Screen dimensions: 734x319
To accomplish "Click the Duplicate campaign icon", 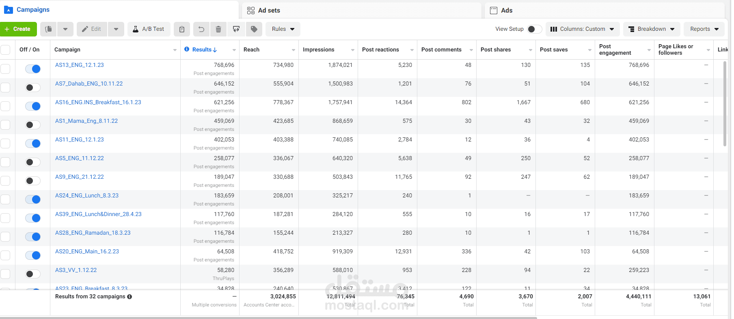I will pos(48,29).
